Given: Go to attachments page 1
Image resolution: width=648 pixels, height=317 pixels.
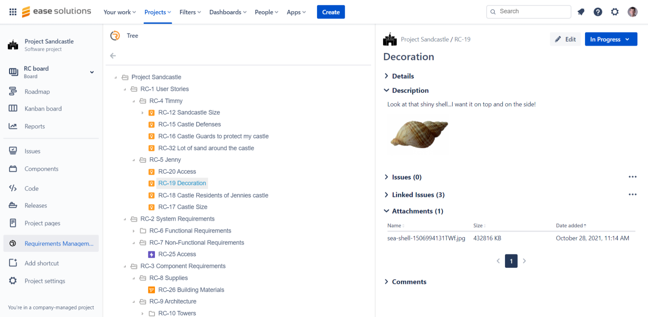Looking at the screenshot, I should pyautogui.click(x=511, y=261).
